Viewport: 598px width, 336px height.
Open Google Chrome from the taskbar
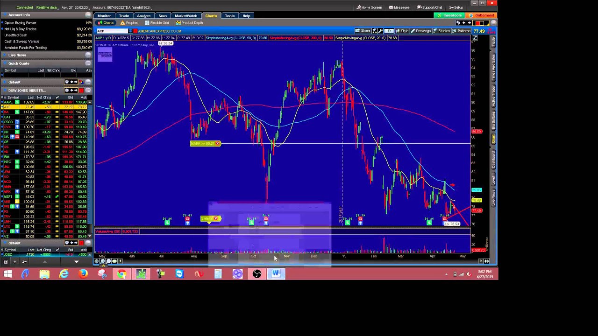[x=121, y=274]
